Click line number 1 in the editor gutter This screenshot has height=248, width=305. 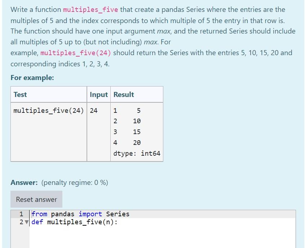point(21,214)
